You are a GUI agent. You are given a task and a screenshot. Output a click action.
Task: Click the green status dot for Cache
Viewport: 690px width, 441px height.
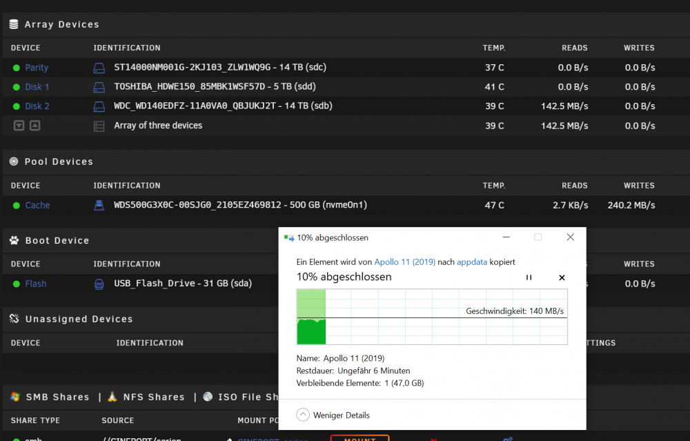17,205
